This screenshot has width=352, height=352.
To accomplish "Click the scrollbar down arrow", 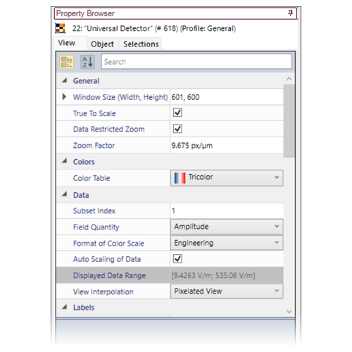I will (x=289, y=311).
